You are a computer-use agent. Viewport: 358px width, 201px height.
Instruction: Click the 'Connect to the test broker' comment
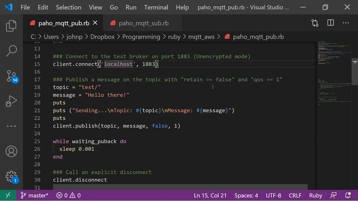tap(152, 56)
